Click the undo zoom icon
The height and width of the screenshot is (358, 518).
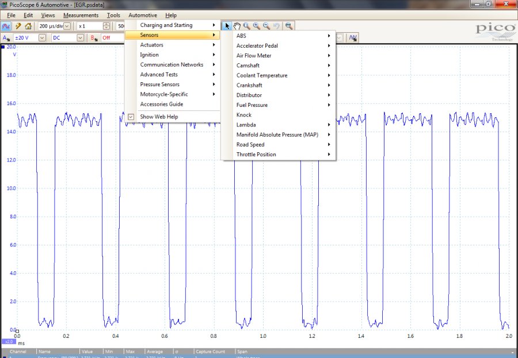click(x=276, y=26)
